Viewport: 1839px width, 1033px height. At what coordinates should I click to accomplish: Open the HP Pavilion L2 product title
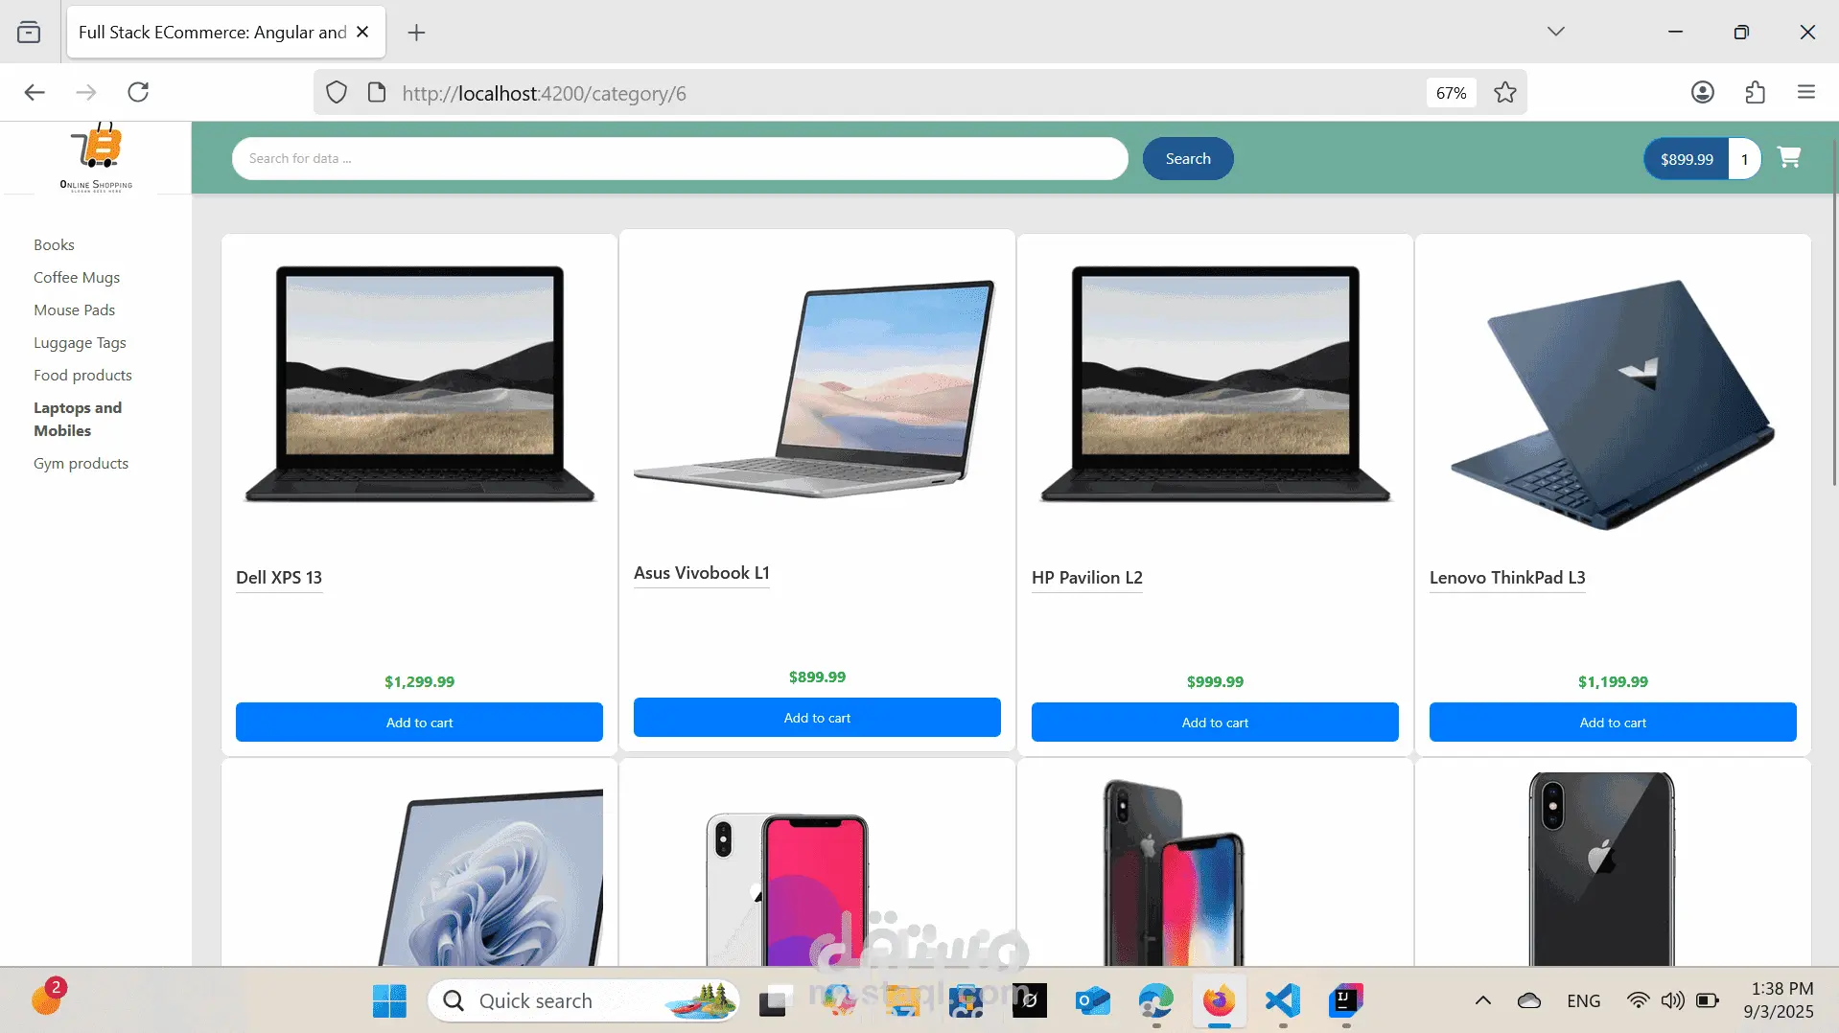tap(1087, 578)
